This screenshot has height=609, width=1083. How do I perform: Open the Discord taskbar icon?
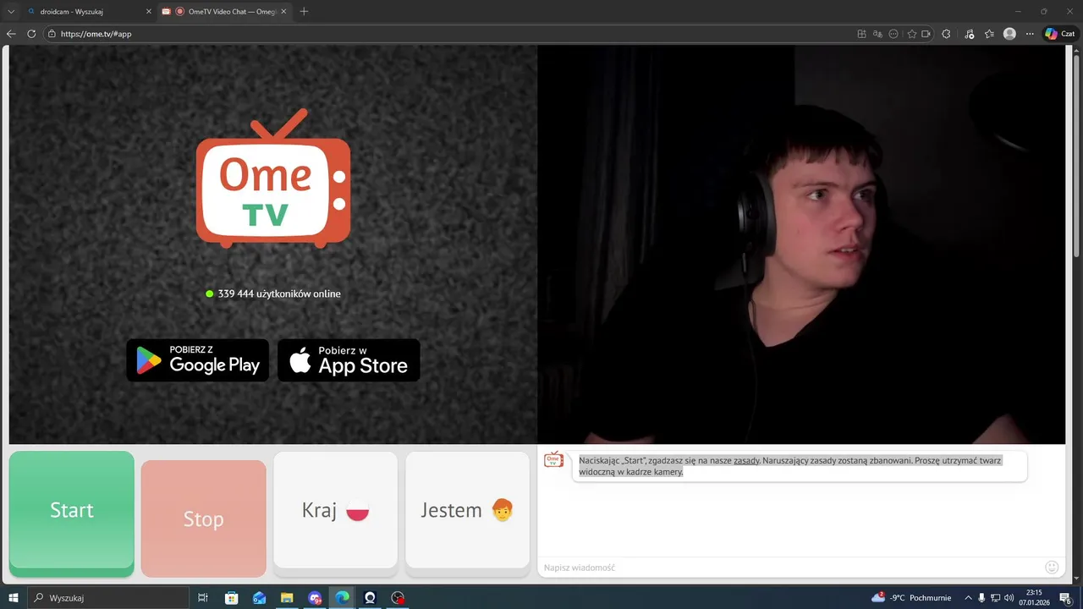(x=315, y=598)
